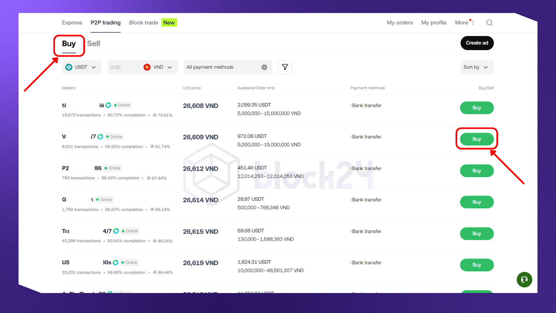Open the customer support headset icon
The image size is (556, 313).
524,280
